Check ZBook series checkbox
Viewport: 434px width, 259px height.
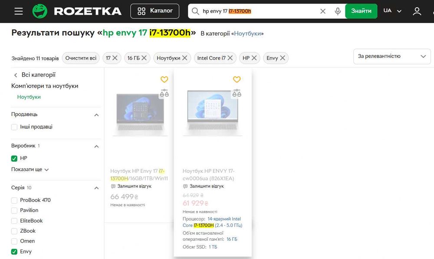[x=14, y=231]
